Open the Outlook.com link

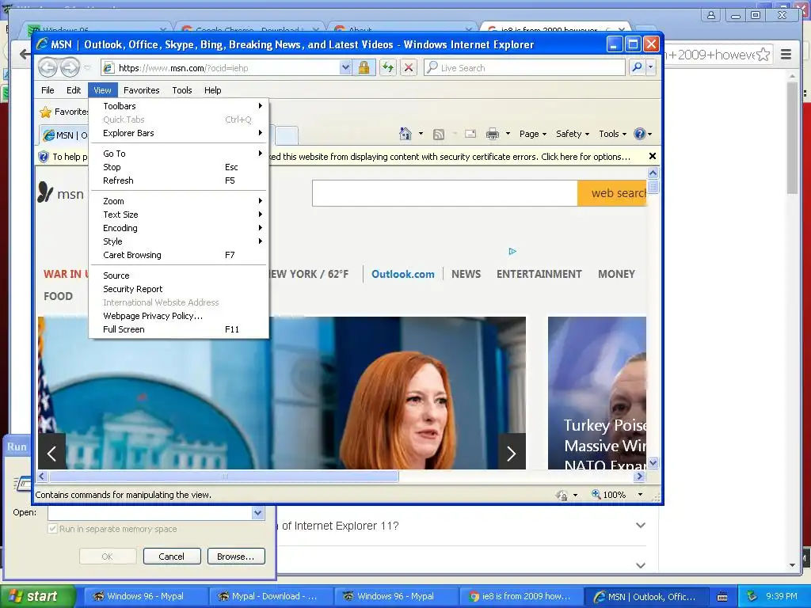click(x=403, y=274)
